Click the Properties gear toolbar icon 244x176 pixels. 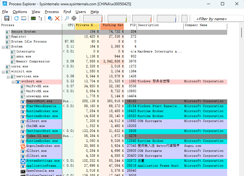[x=50, y=18]
